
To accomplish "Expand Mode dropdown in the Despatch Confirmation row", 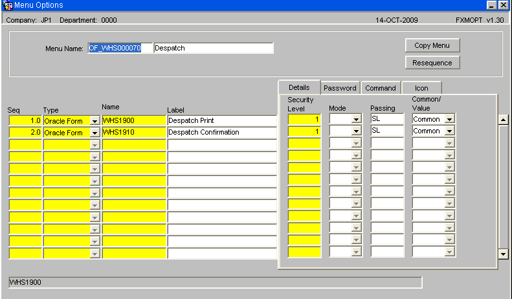I will [356, 131].
